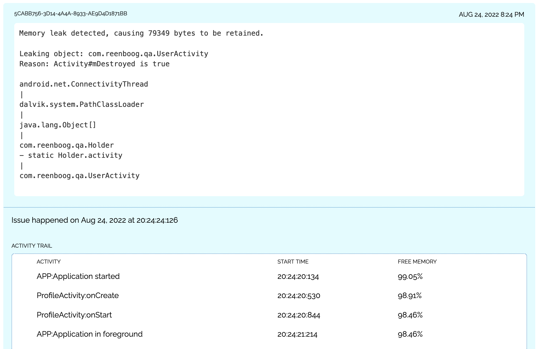Click the 'Reason: Activity#mDestroyed is true' line

(94, 64)
